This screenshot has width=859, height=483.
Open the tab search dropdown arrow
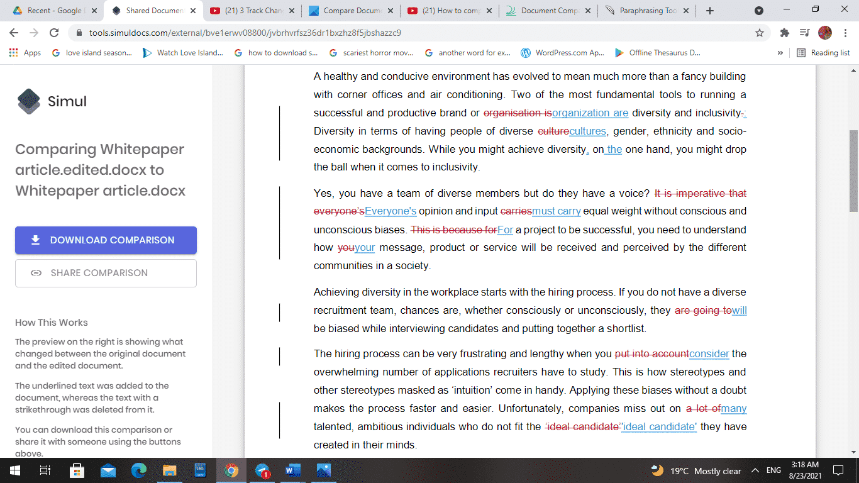759,11
